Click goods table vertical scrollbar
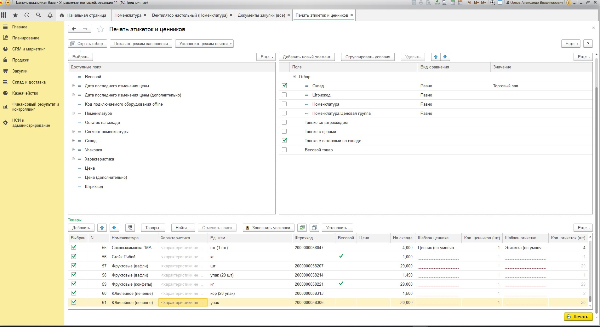 click(590, 271)
